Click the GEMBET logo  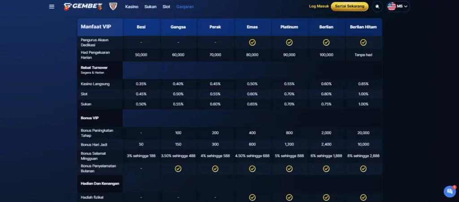pyautogui.click(x=83, y=6)
